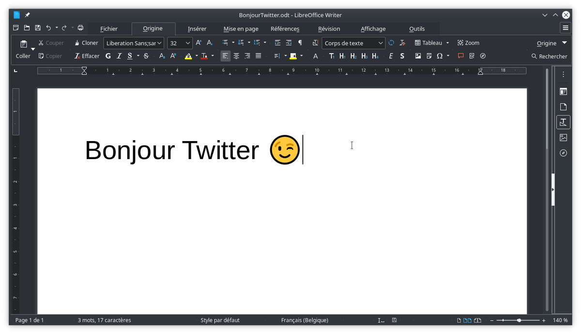Switch to the Révision tab
Viewport: 581px width, 334px height.
coord(329,29)
